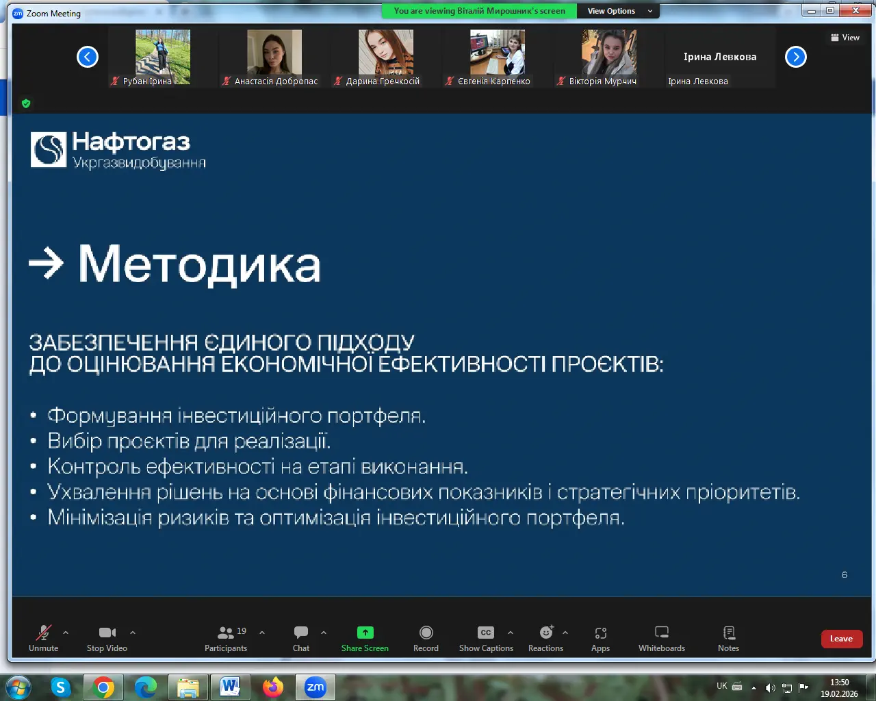Show previous participants with left arrow
The height and width of the screenshot is (701, 876).
pos(88,57)
